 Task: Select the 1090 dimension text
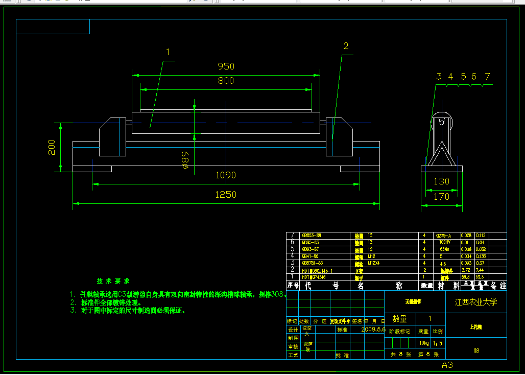tap(226, 175)
